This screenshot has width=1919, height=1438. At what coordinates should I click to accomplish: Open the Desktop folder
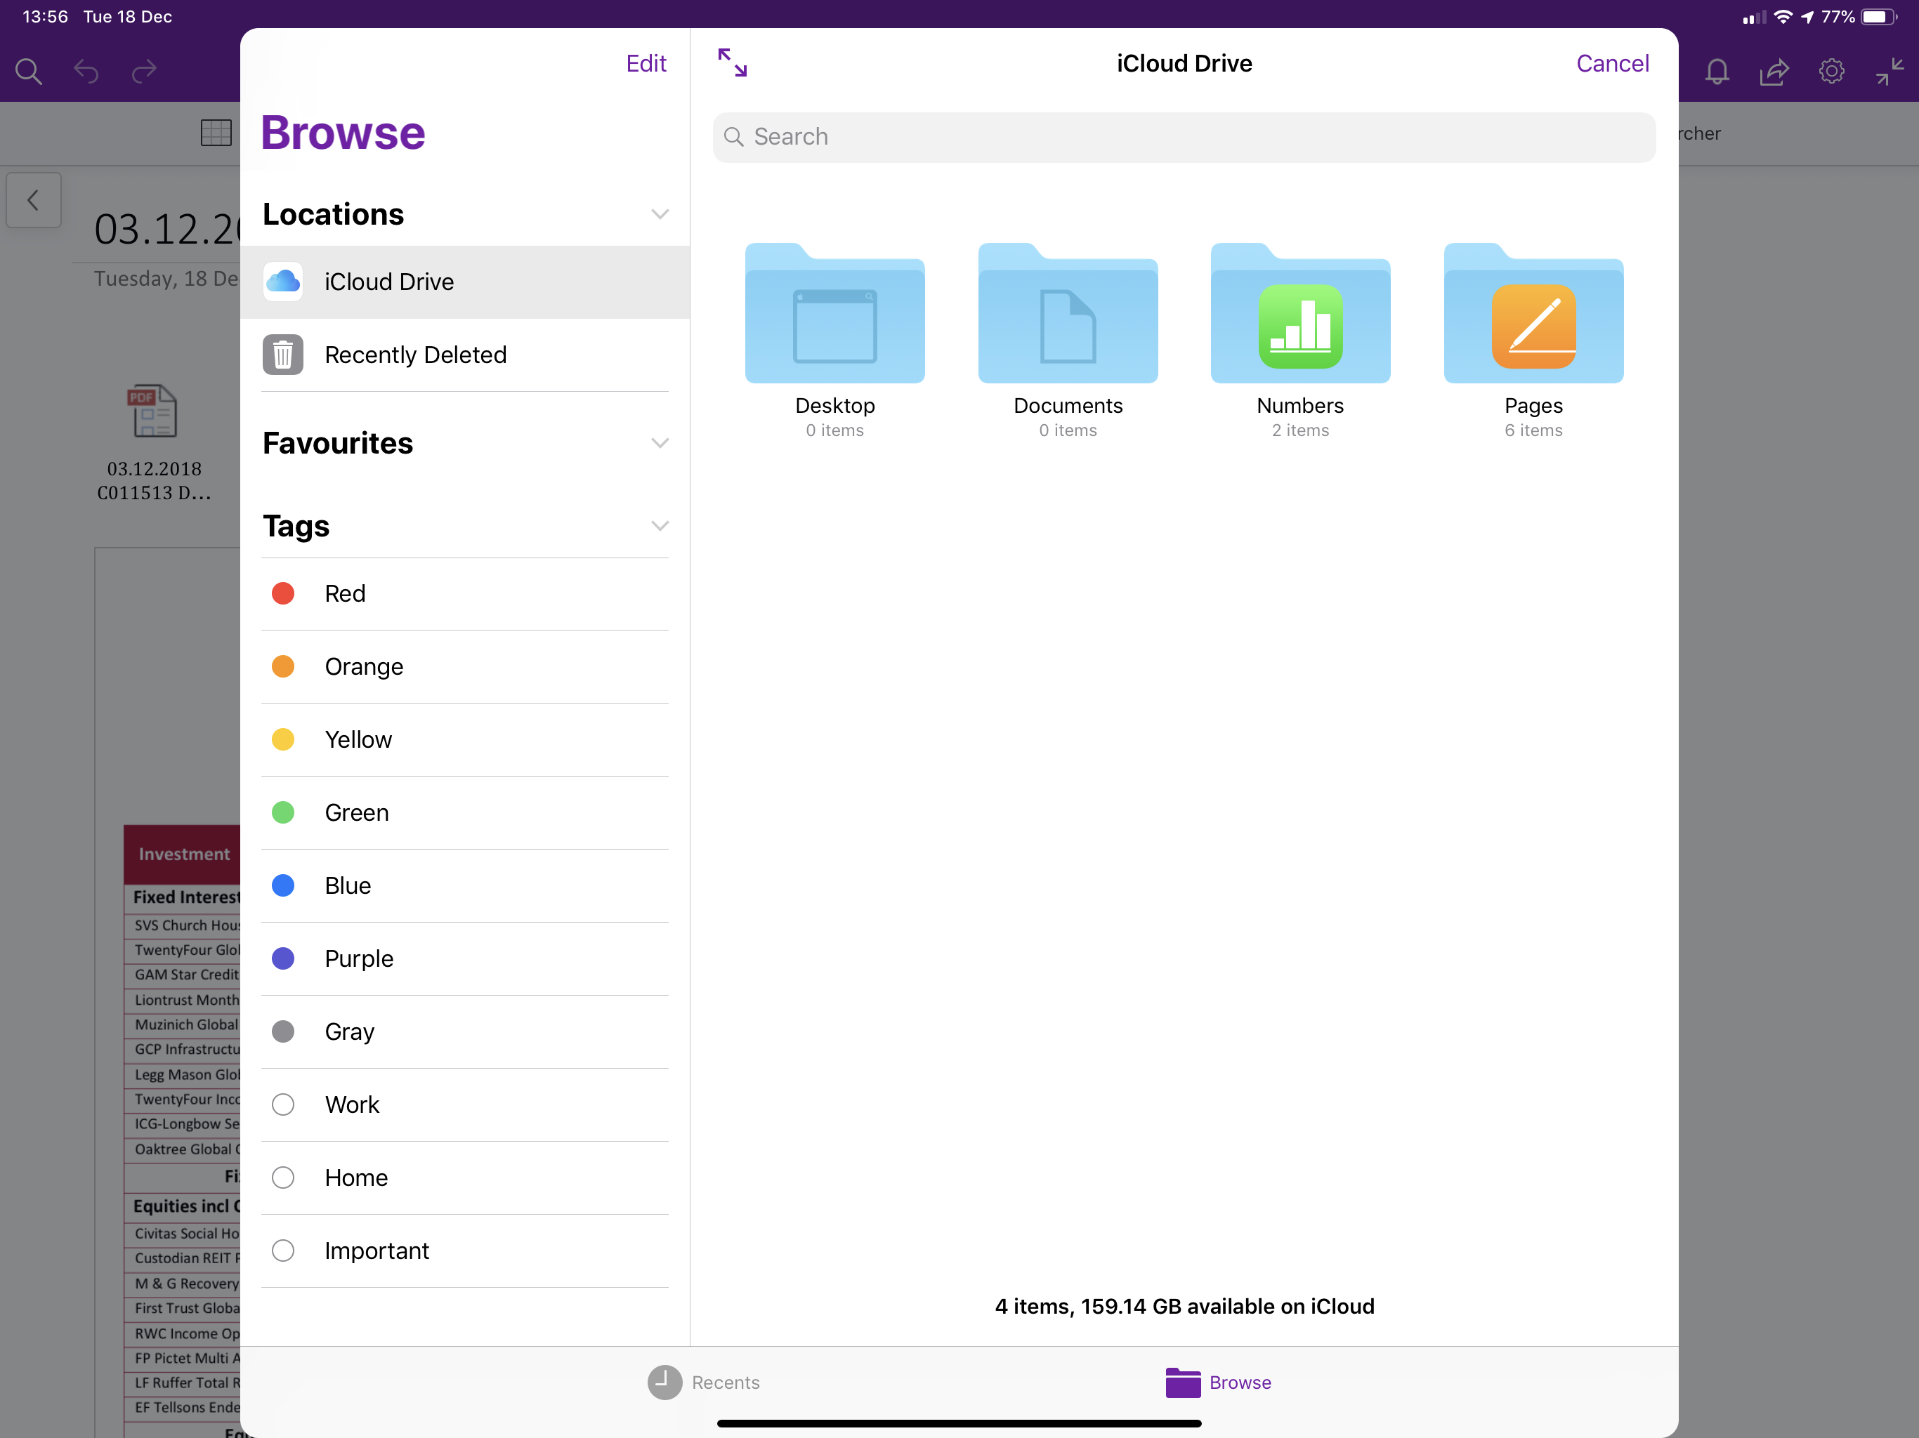pyautogui.click(x=834, y=341)
